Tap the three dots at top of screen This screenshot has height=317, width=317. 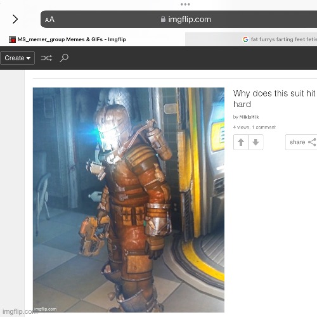(185, 4)
